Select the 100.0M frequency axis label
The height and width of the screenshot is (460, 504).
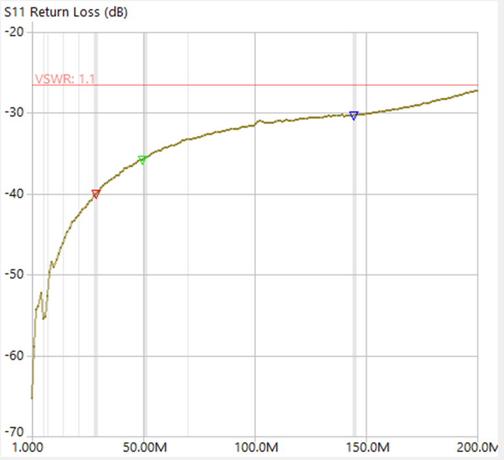(x=255, y=447)
